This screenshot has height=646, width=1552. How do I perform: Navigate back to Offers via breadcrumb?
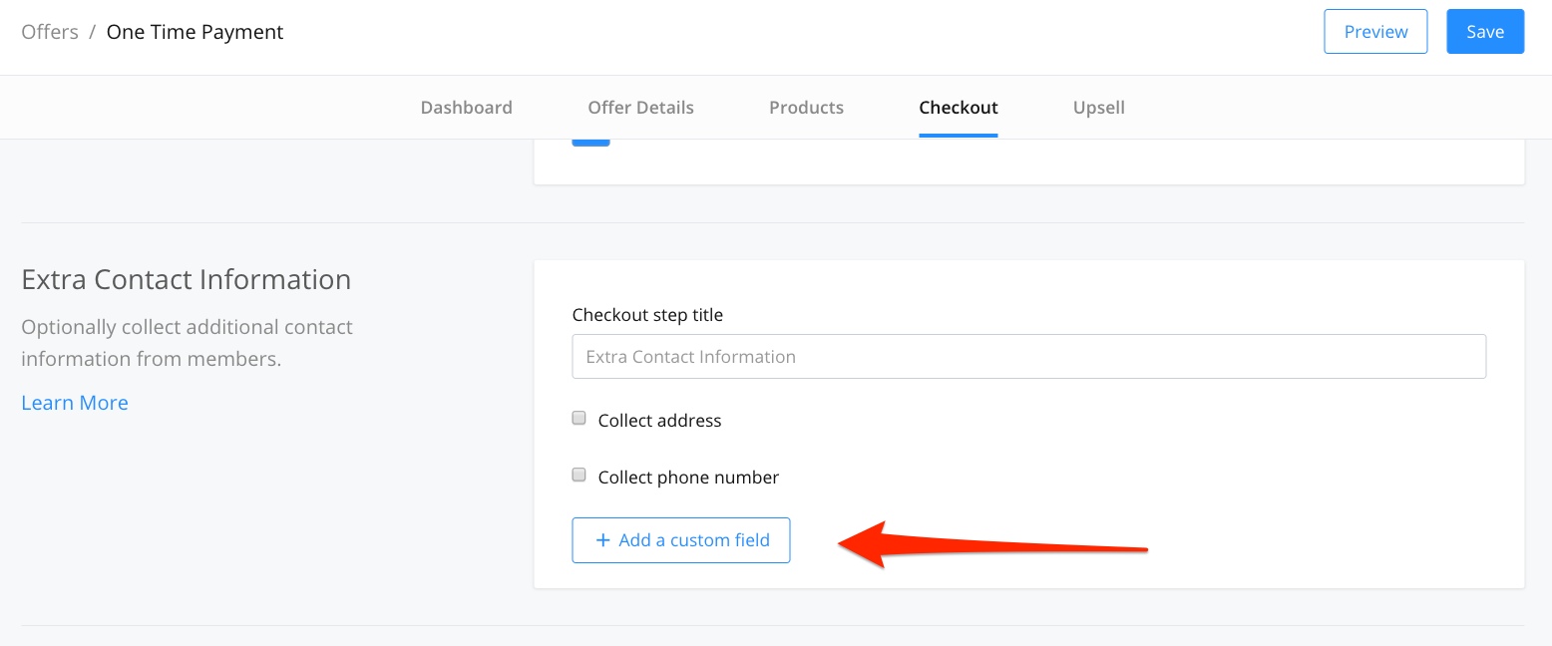[50, 32]
